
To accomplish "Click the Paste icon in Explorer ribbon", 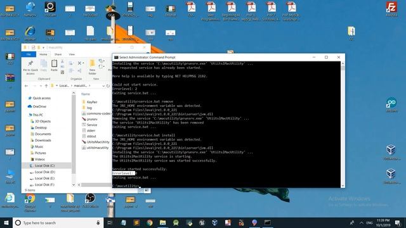I will click(54, 66).
